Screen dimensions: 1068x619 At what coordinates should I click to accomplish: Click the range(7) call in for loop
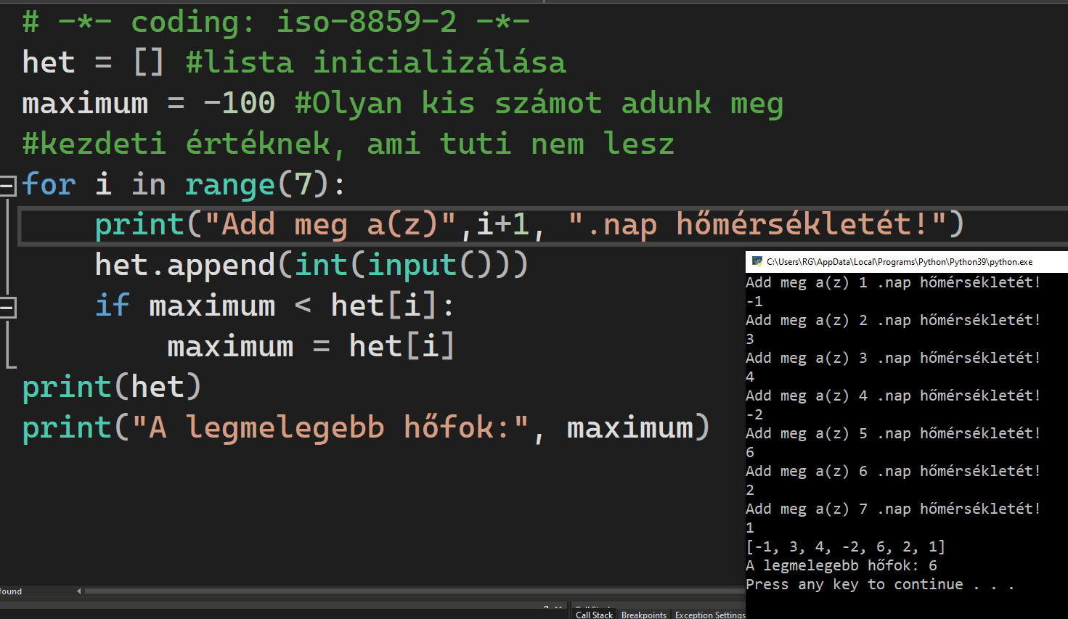[x=258, y=184]
